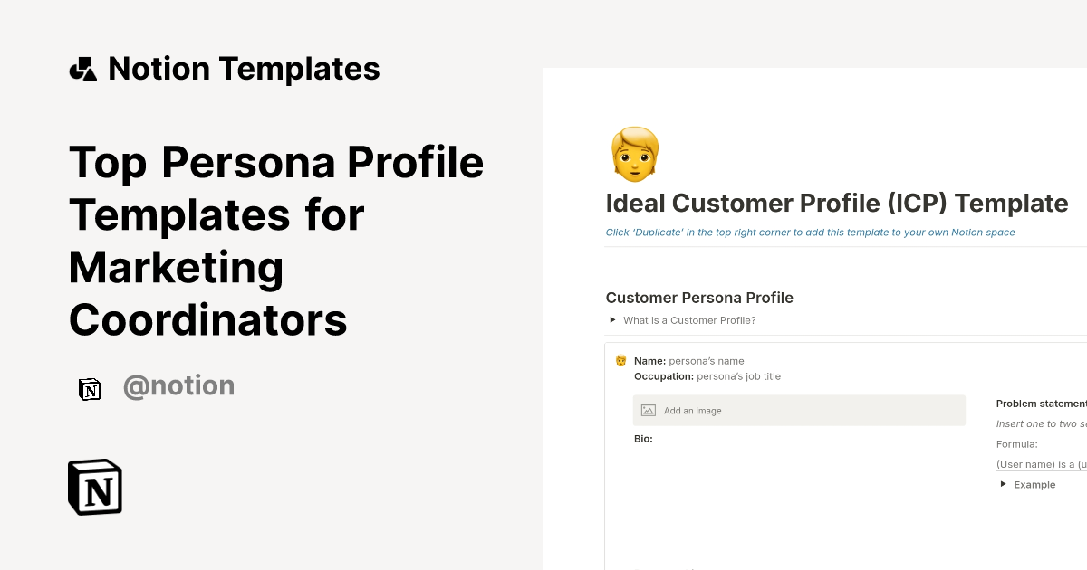Click the 'Notion Templates' header text
1087x570 pixels.
pos(244,68)
